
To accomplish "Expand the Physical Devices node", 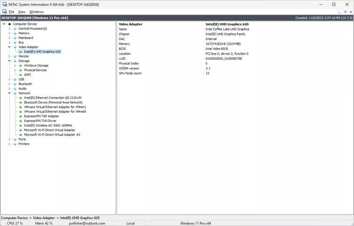I will click(x=15, y=70).
